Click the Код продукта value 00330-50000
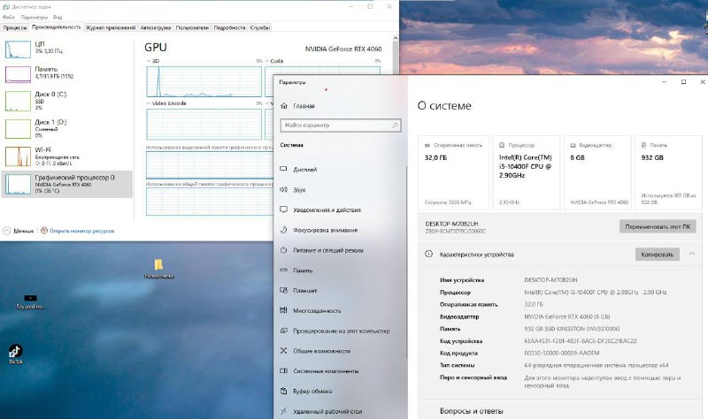The height and width of the screenshot is (419, 708). [562, 354]
